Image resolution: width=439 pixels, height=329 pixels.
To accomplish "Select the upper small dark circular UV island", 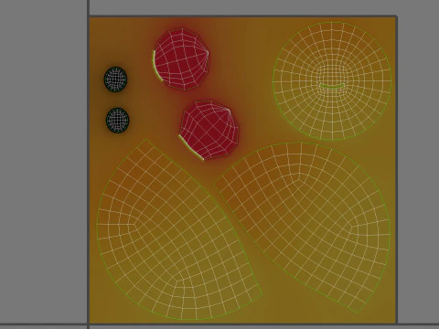I will pyautogui.click(x=115, y=80).
